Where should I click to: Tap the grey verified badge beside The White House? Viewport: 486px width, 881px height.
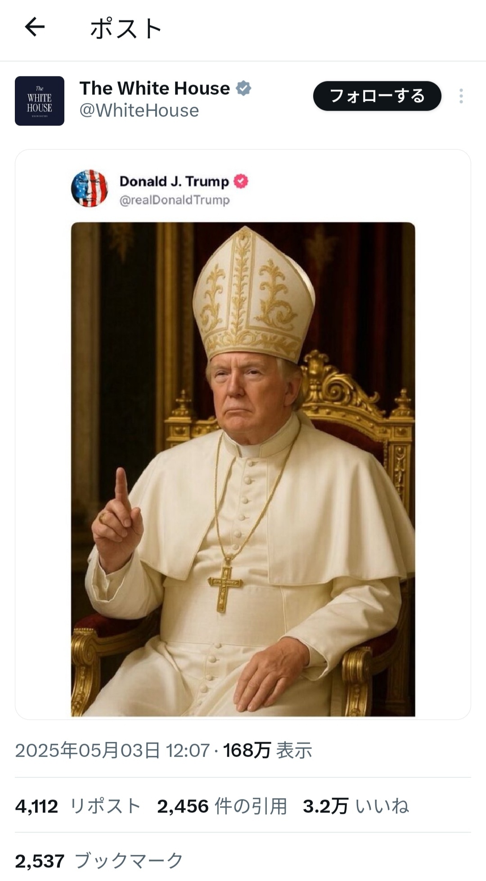click(x=243, y=88)
